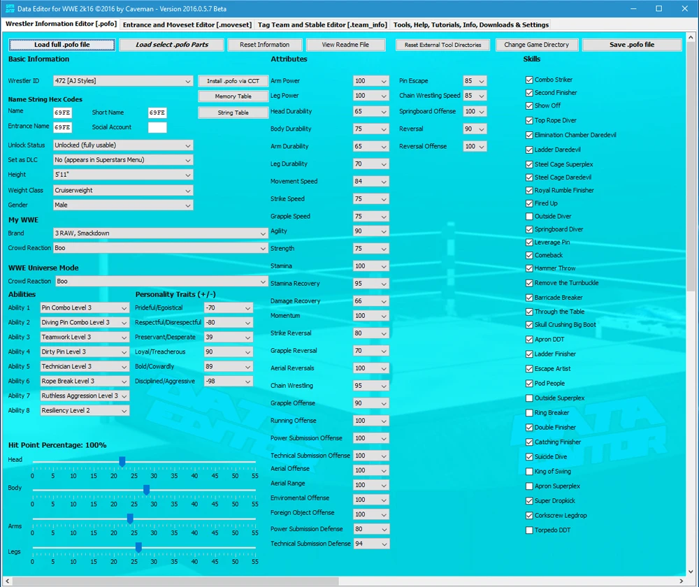Click Load full .pofo file button

tap(62, 45)
